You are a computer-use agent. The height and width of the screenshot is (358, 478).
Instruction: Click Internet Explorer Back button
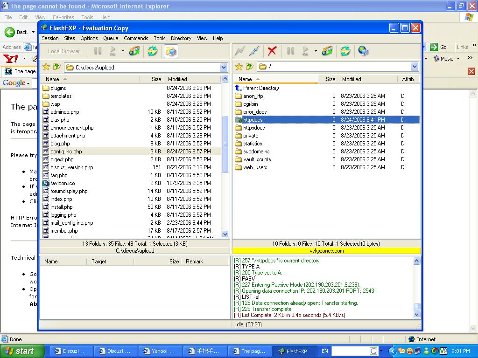16,32
